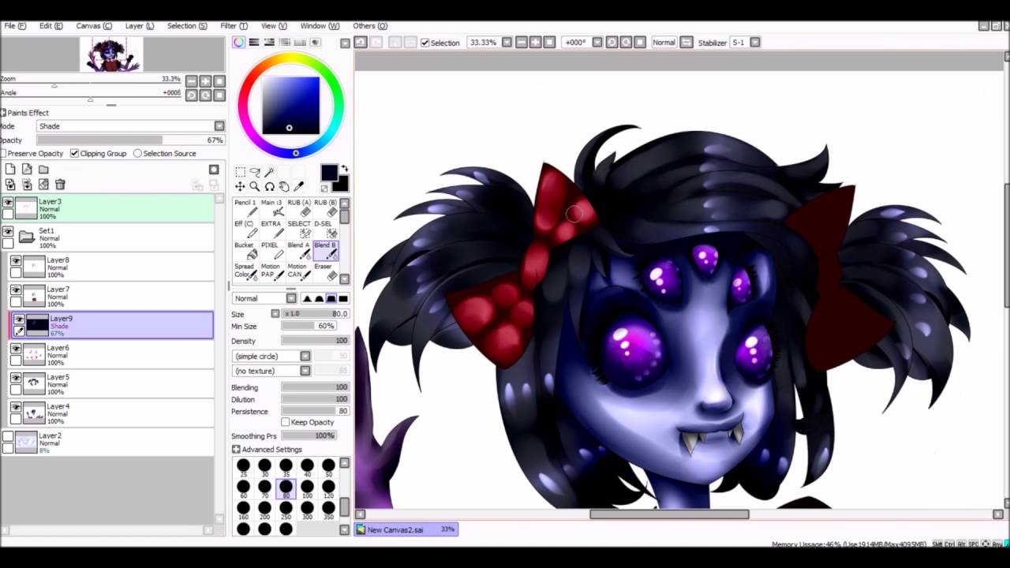Open the zoom percentage 33.33% dropdown
Image resolution: width=1010 pixels, height=568 pixels.
click(507, 43)
